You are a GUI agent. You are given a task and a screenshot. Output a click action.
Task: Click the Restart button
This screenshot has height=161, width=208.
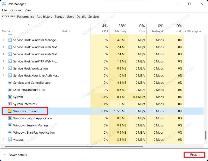pos(194,155)
